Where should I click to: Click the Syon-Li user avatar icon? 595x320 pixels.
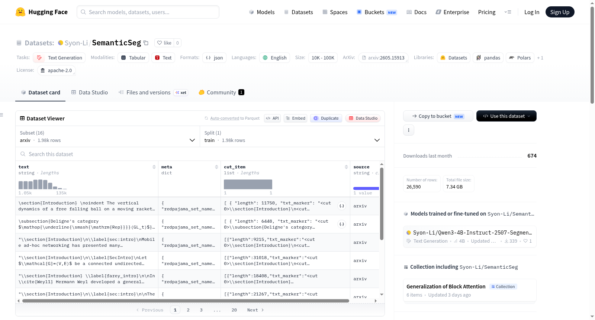[61, 43]
